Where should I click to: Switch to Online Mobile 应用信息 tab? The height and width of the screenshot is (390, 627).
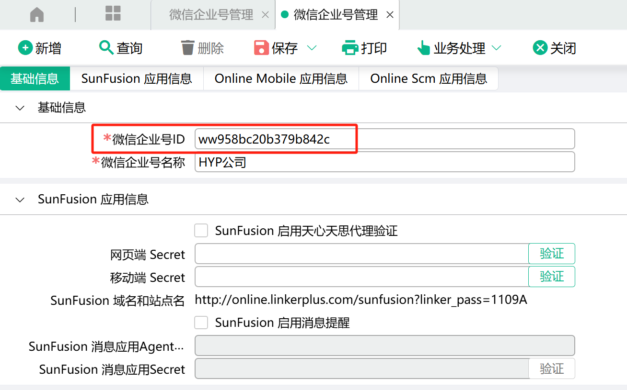(281, 78)
